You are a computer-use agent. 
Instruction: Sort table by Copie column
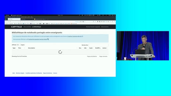coord(91,48)
